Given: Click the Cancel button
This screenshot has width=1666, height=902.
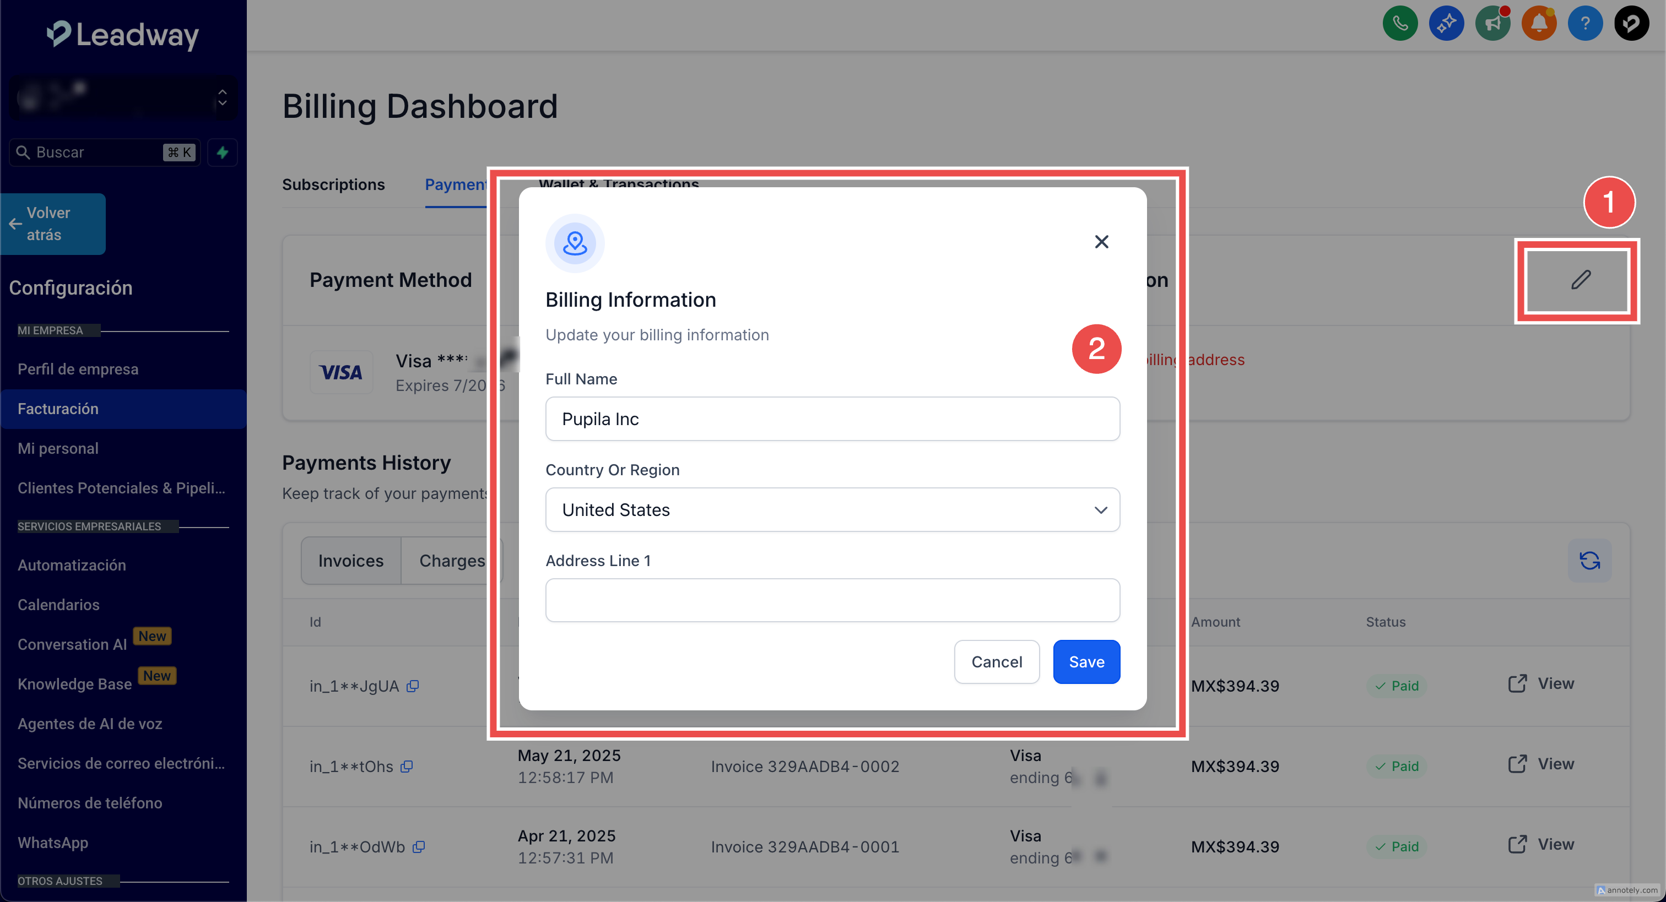Looking at the screenshot, I should coord(996,661).
